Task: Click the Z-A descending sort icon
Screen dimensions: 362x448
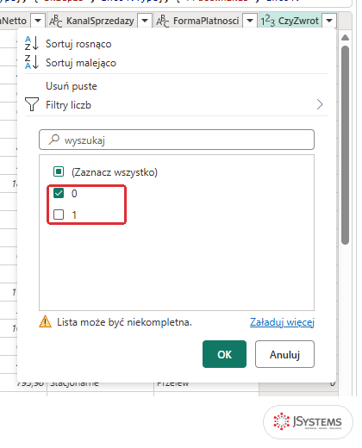Action: [31, 62]
